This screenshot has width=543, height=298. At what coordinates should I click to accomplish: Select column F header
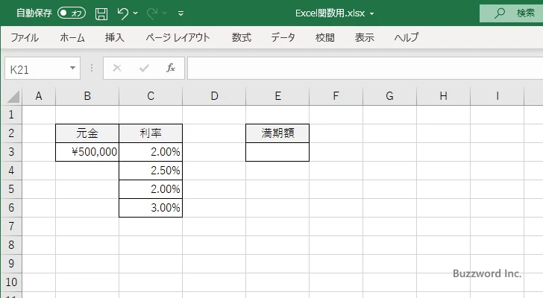[x=336, y=96]
